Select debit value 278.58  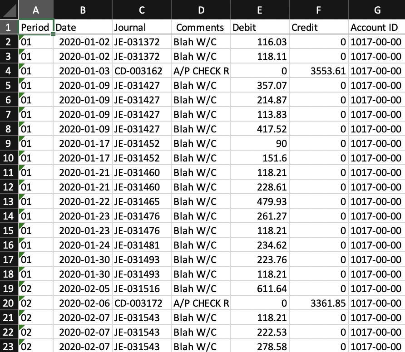coord(260,346)
